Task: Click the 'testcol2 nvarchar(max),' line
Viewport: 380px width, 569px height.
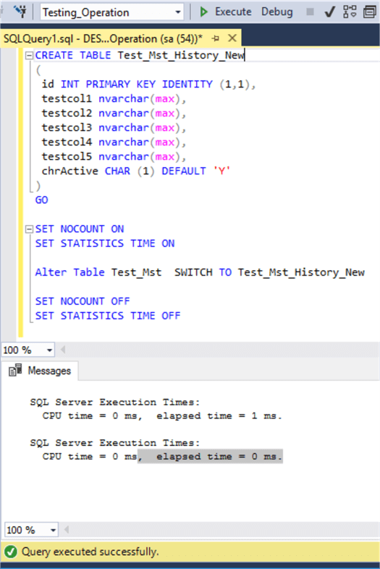Action: tap(114, 113)
